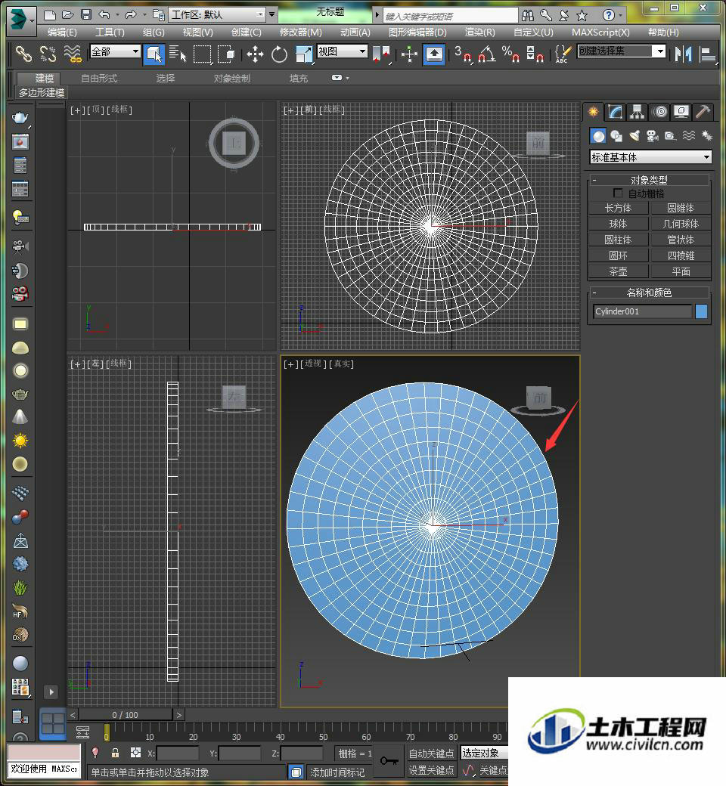The image size is (726, 786).
Task: Toggle the 3D Snaps magnet
Action: [463, 54]
